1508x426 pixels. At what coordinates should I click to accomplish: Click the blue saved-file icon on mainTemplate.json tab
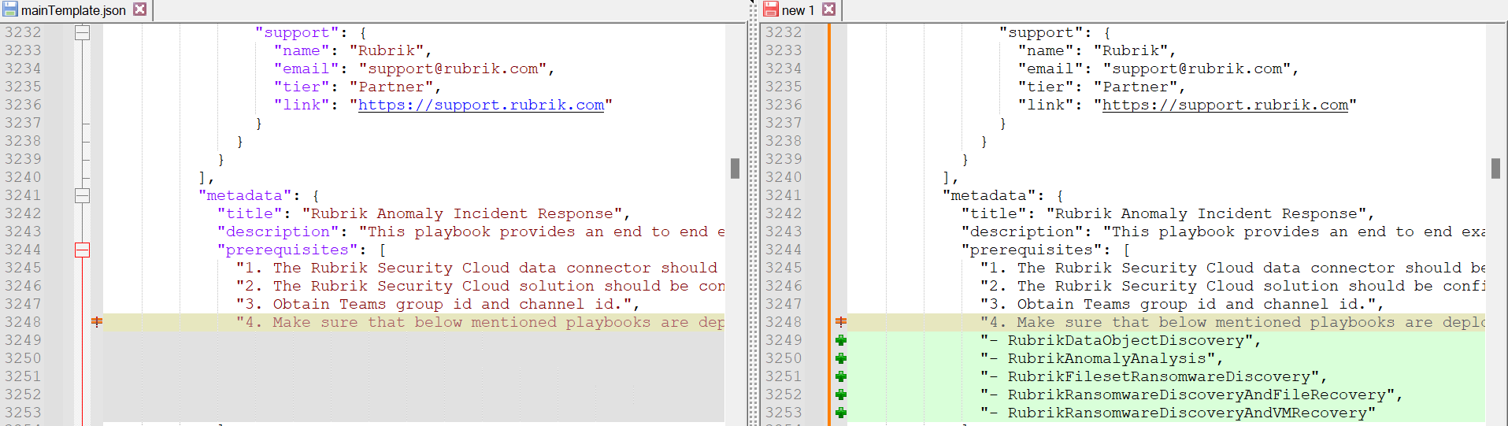pyautogui.click(x=10, y=9)
